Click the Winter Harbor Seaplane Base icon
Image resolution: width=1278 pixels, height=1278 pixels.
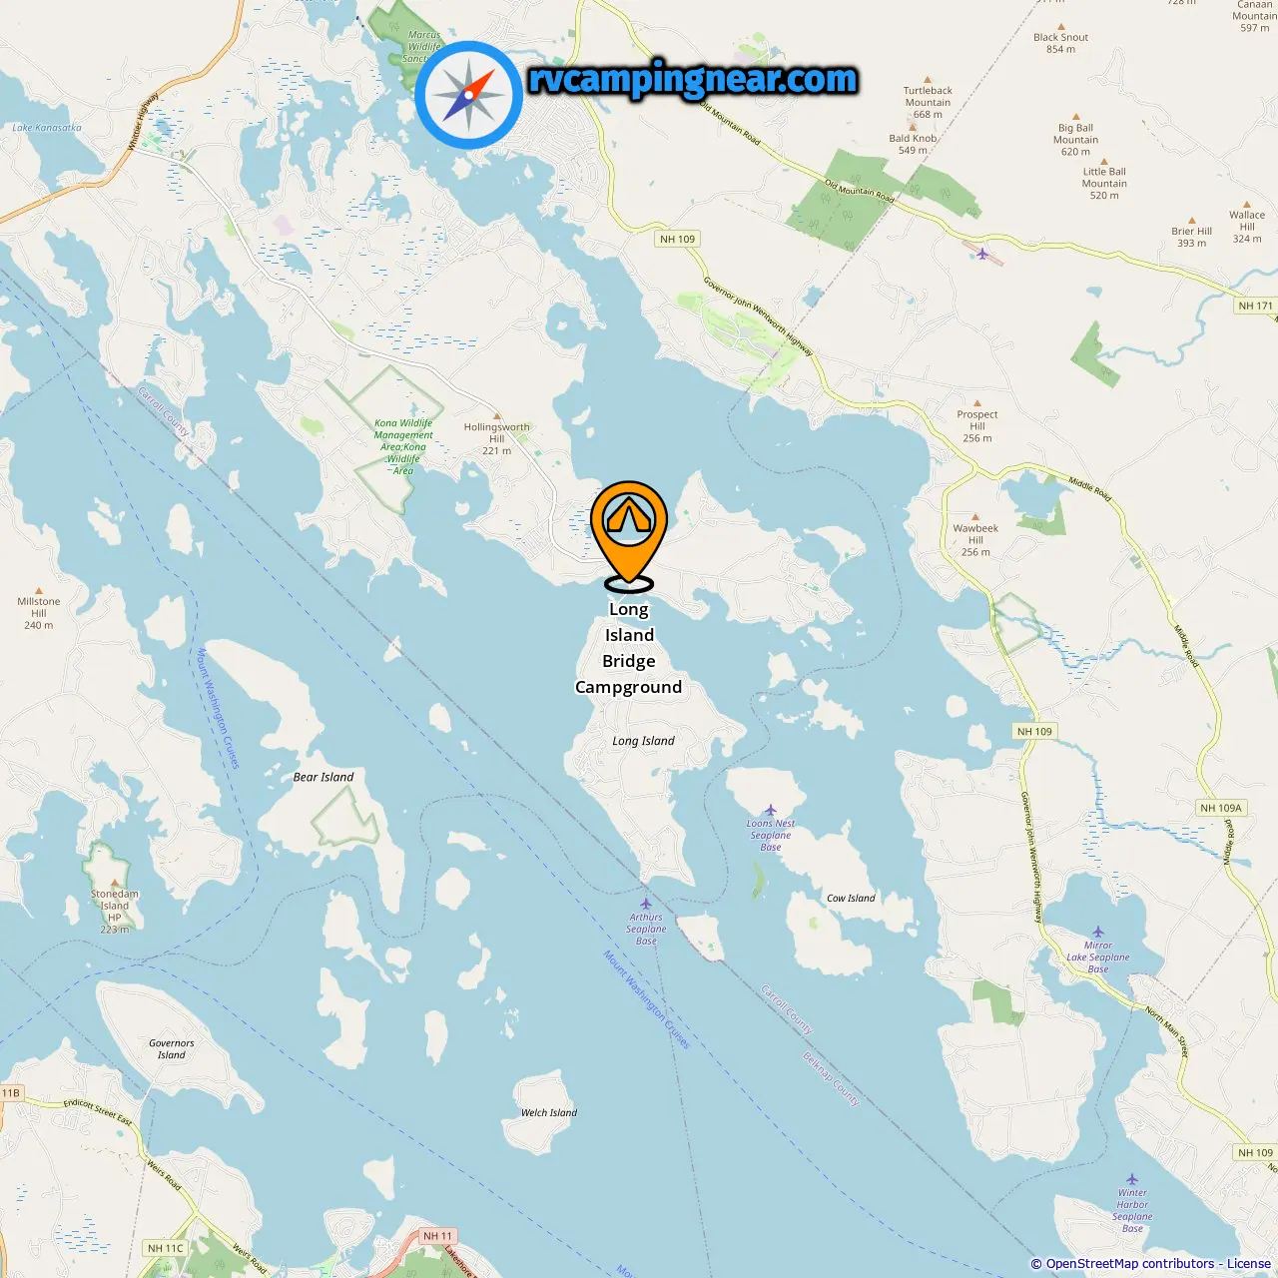coord(1131,1179)
